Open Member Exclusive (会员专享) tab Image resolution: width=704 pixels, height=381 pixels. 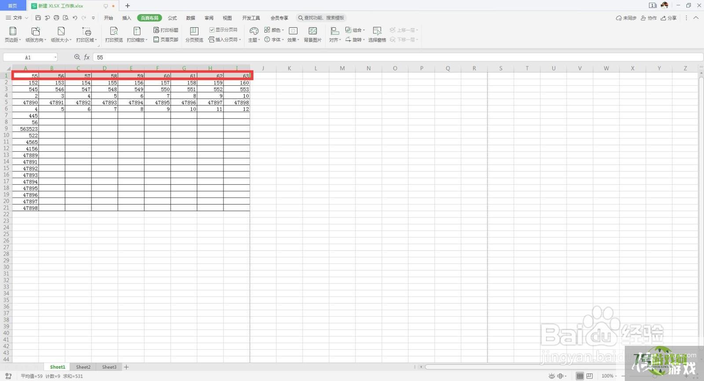(279, 18)
